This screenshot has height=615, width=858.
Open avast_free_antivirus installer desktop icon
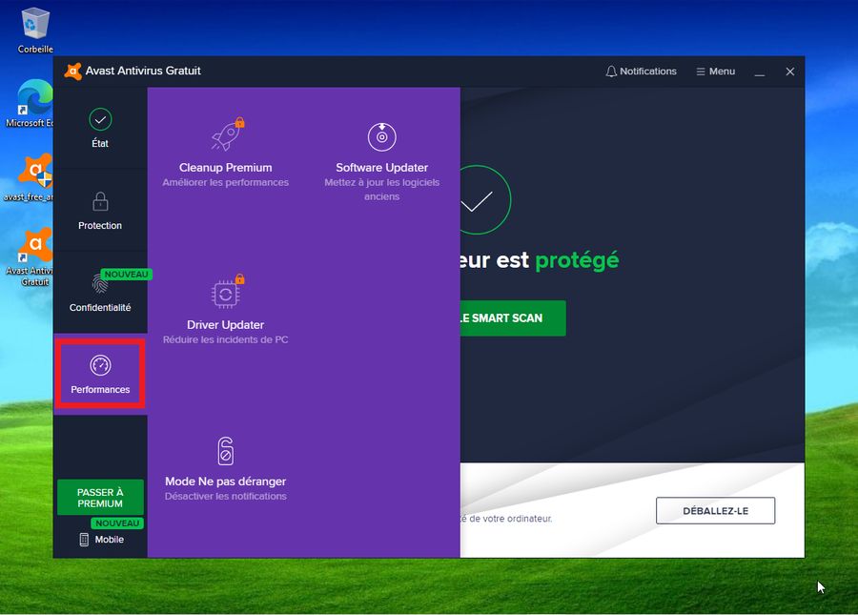tap(31, 177)
